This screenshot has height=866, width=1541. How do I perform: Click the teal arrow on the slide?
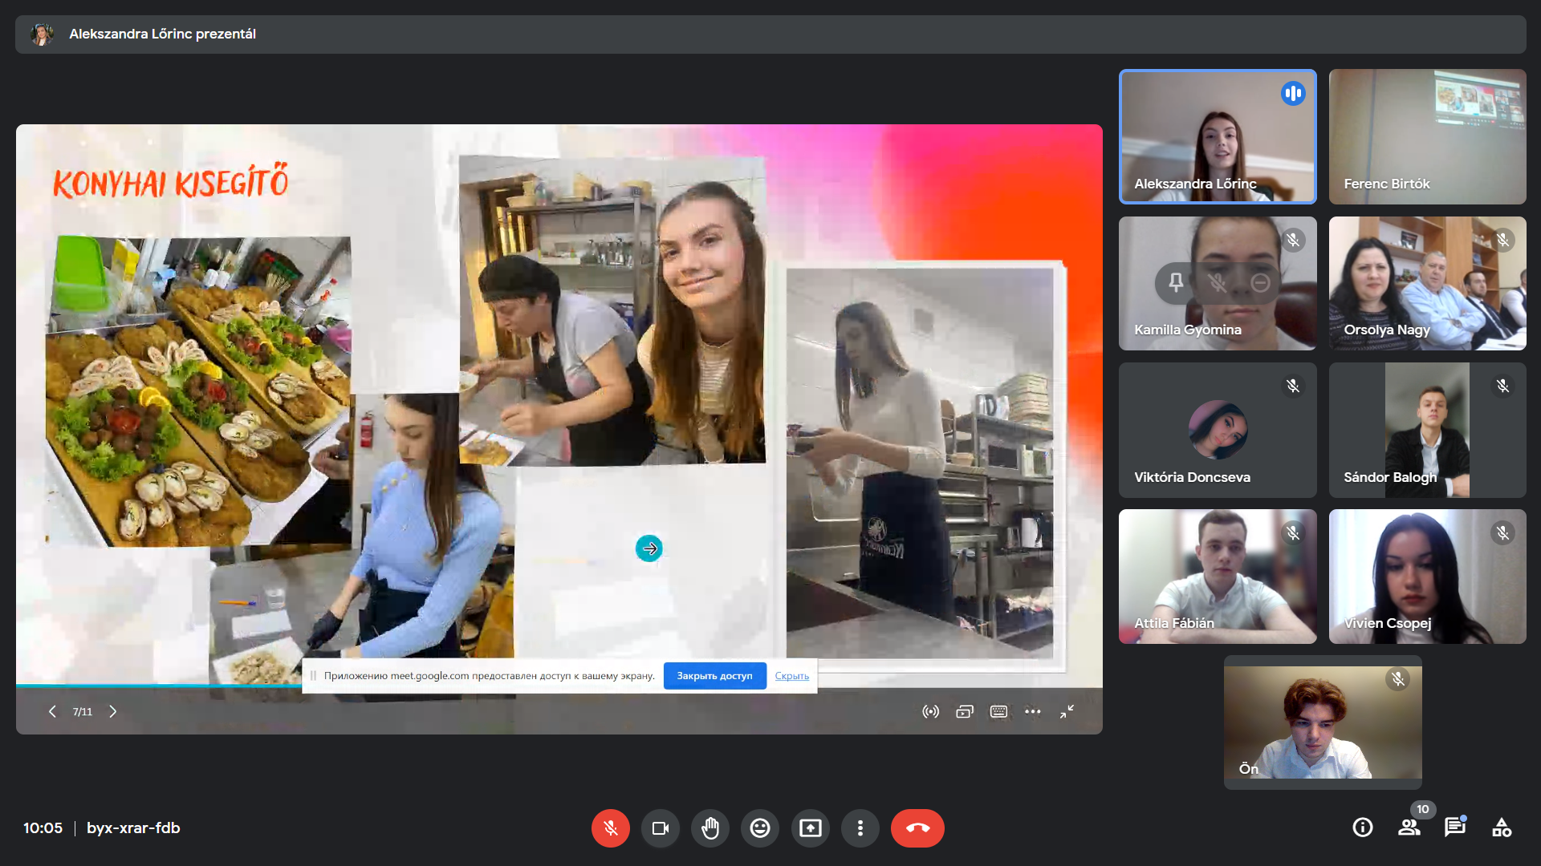pos(649,548)
